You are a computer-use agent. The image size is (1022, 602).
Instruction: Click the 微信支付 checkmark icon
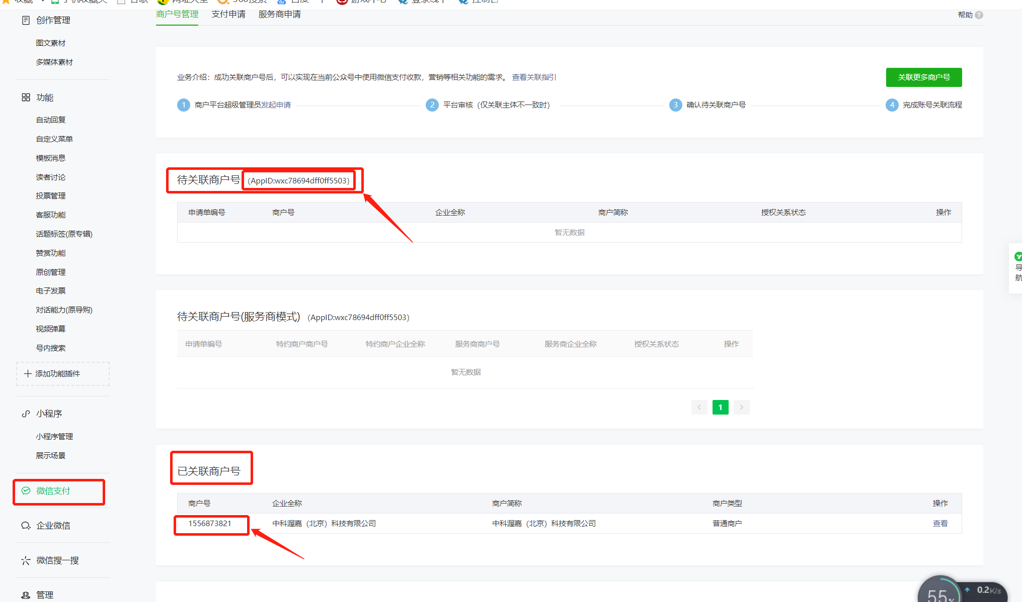26,491
